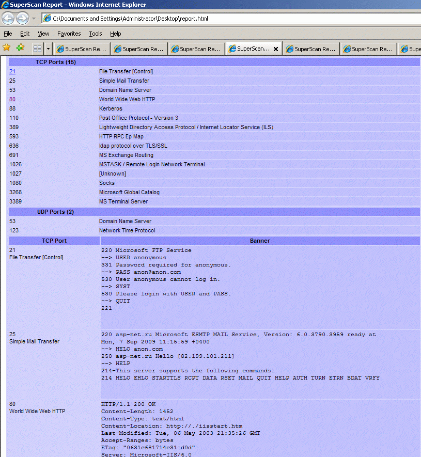421x457 pixels.
Task: Click the Internet Explorer logo in title bar
Action: 5,5
